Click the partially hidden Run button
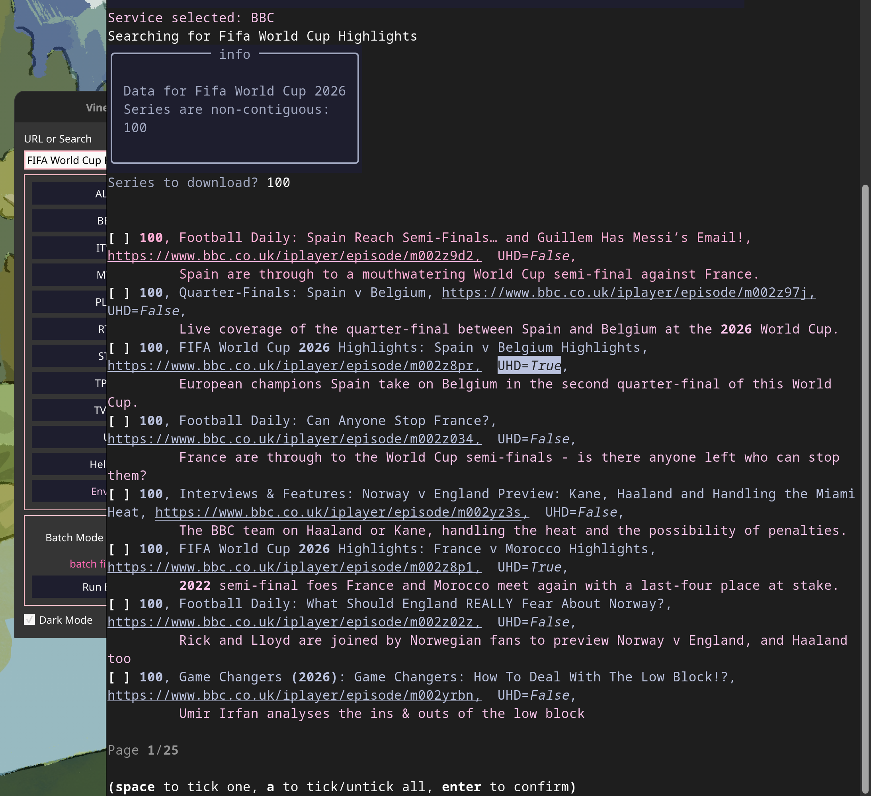Viewport: 871px width, 796px height. click(69, 587)
